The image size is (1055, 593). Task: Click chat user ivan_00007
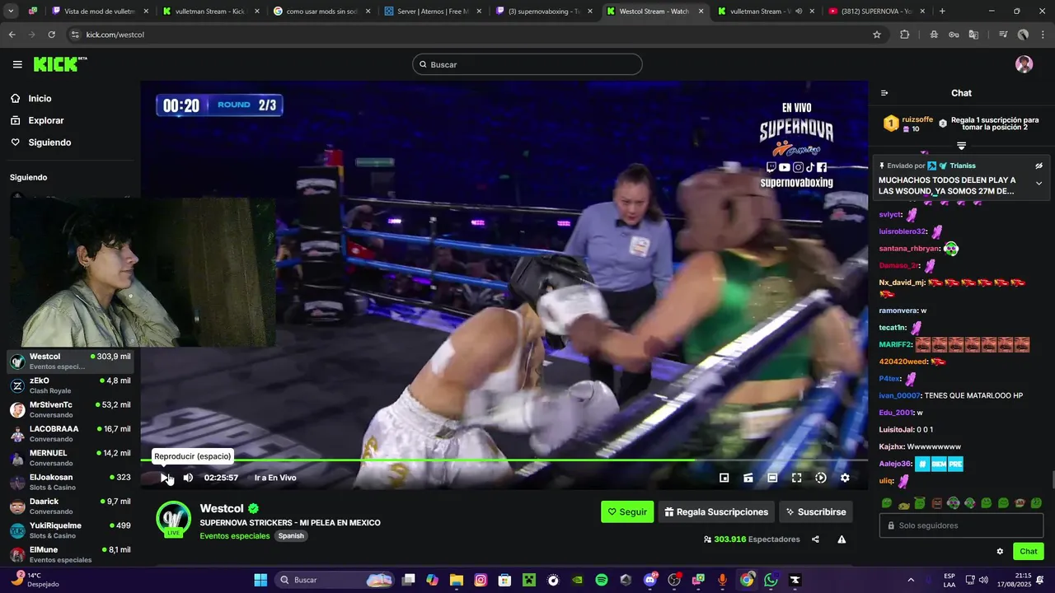[899, 395]
